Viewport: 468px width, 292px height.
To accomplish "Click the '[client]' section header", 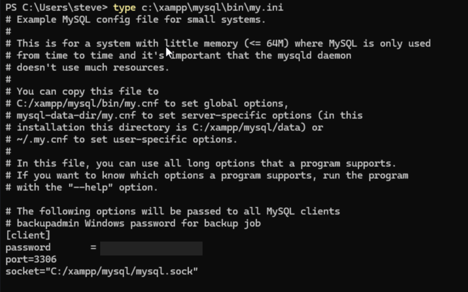I will point(28,235).
